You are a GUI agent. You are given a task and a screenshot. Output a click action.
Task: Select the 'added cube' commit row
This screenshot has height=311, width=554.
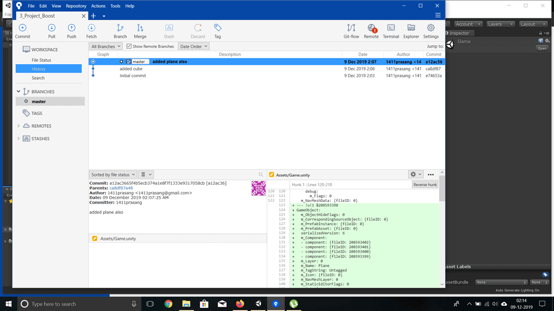tap(216, 69)
